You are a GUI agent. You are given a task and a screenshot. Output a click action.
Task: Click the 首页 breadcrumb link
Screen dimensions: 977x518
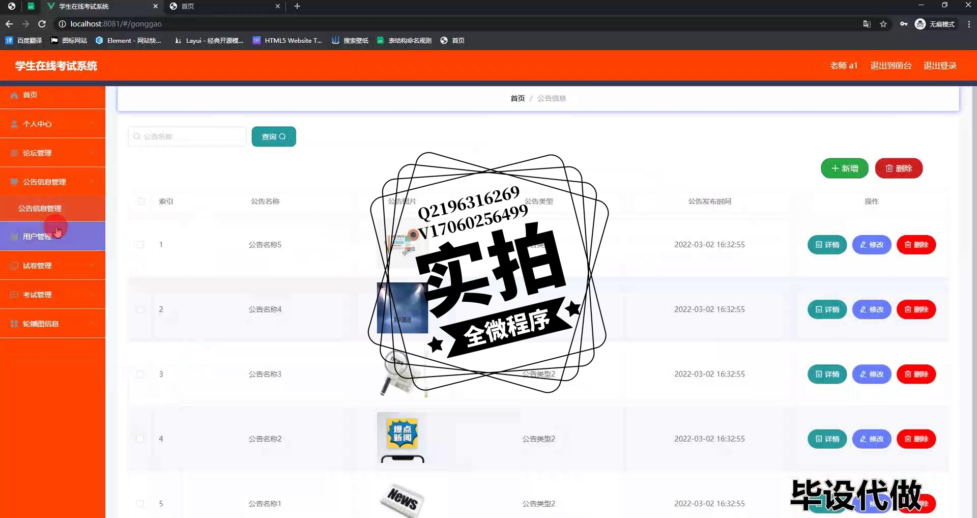point(518,98)
